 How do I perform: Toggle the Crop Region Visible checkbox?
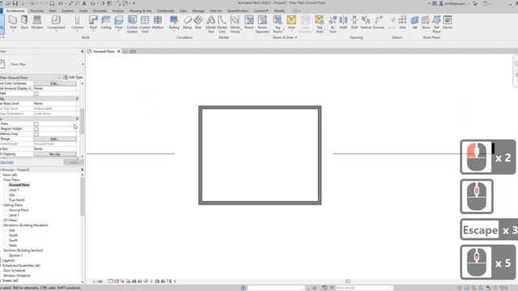point(36,129)
